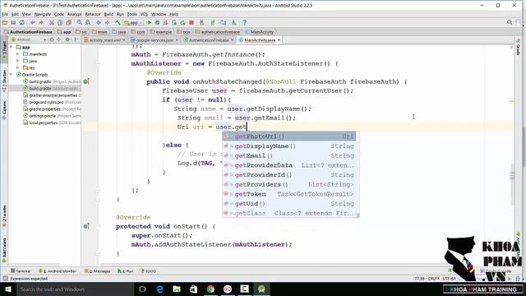Click the green Run app icon

tap(149, 22)
